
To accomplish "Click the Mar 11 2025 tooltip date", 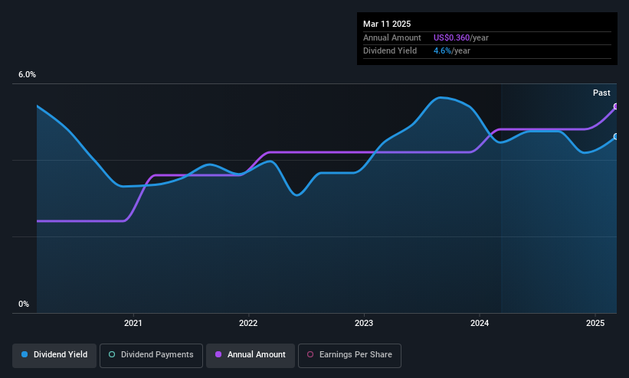I will tap(387, 24).
